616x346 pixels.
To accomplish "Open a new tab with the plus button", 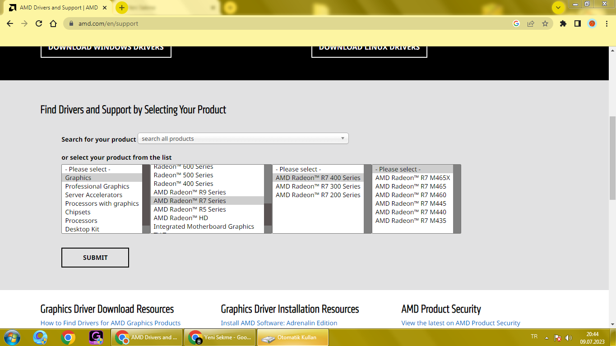I will pyautogui.click(x=122, y=8).
